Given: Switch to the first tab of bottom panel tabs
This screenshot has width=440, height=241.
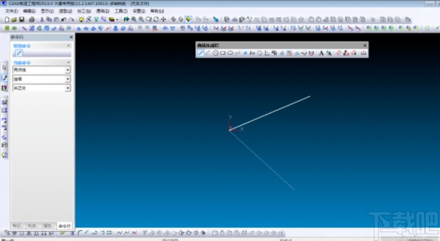Looking at the screenshot, I should [18, 226].
